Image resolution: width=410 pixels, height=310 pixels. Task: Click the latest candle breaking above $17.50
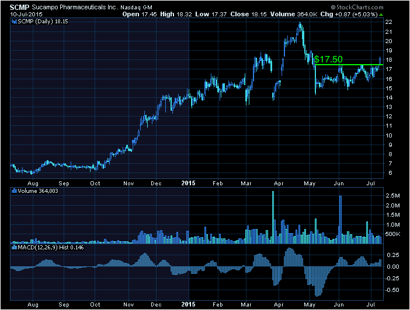tap(380, 61)
